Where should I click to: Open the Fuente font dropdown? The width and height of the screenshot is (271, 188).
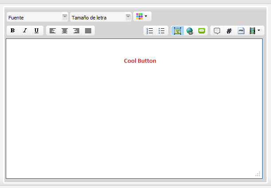(65, 17)
